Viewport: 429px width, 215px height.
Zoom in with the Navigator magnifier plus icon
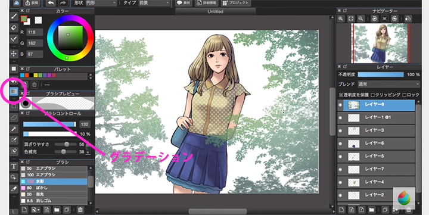coord(341,18)
